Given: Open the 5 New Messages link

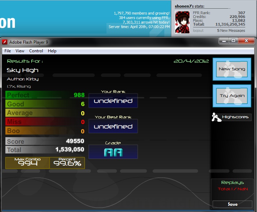Looking at the screenshot, I should click(231, 30).
